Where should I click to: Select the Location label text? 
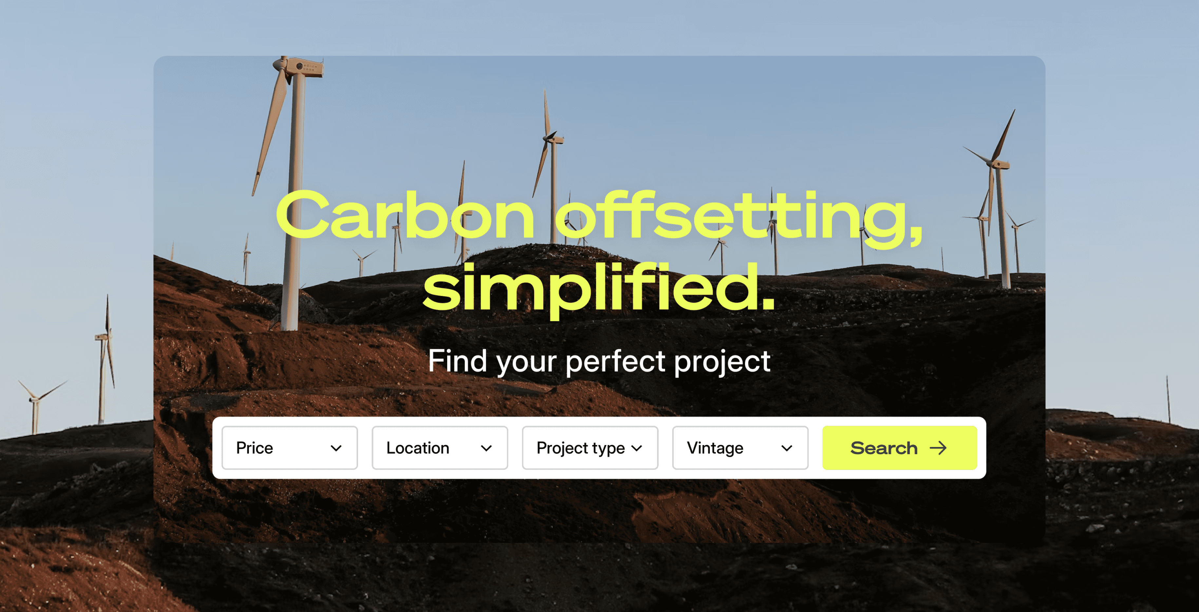(x=417, y=448)
